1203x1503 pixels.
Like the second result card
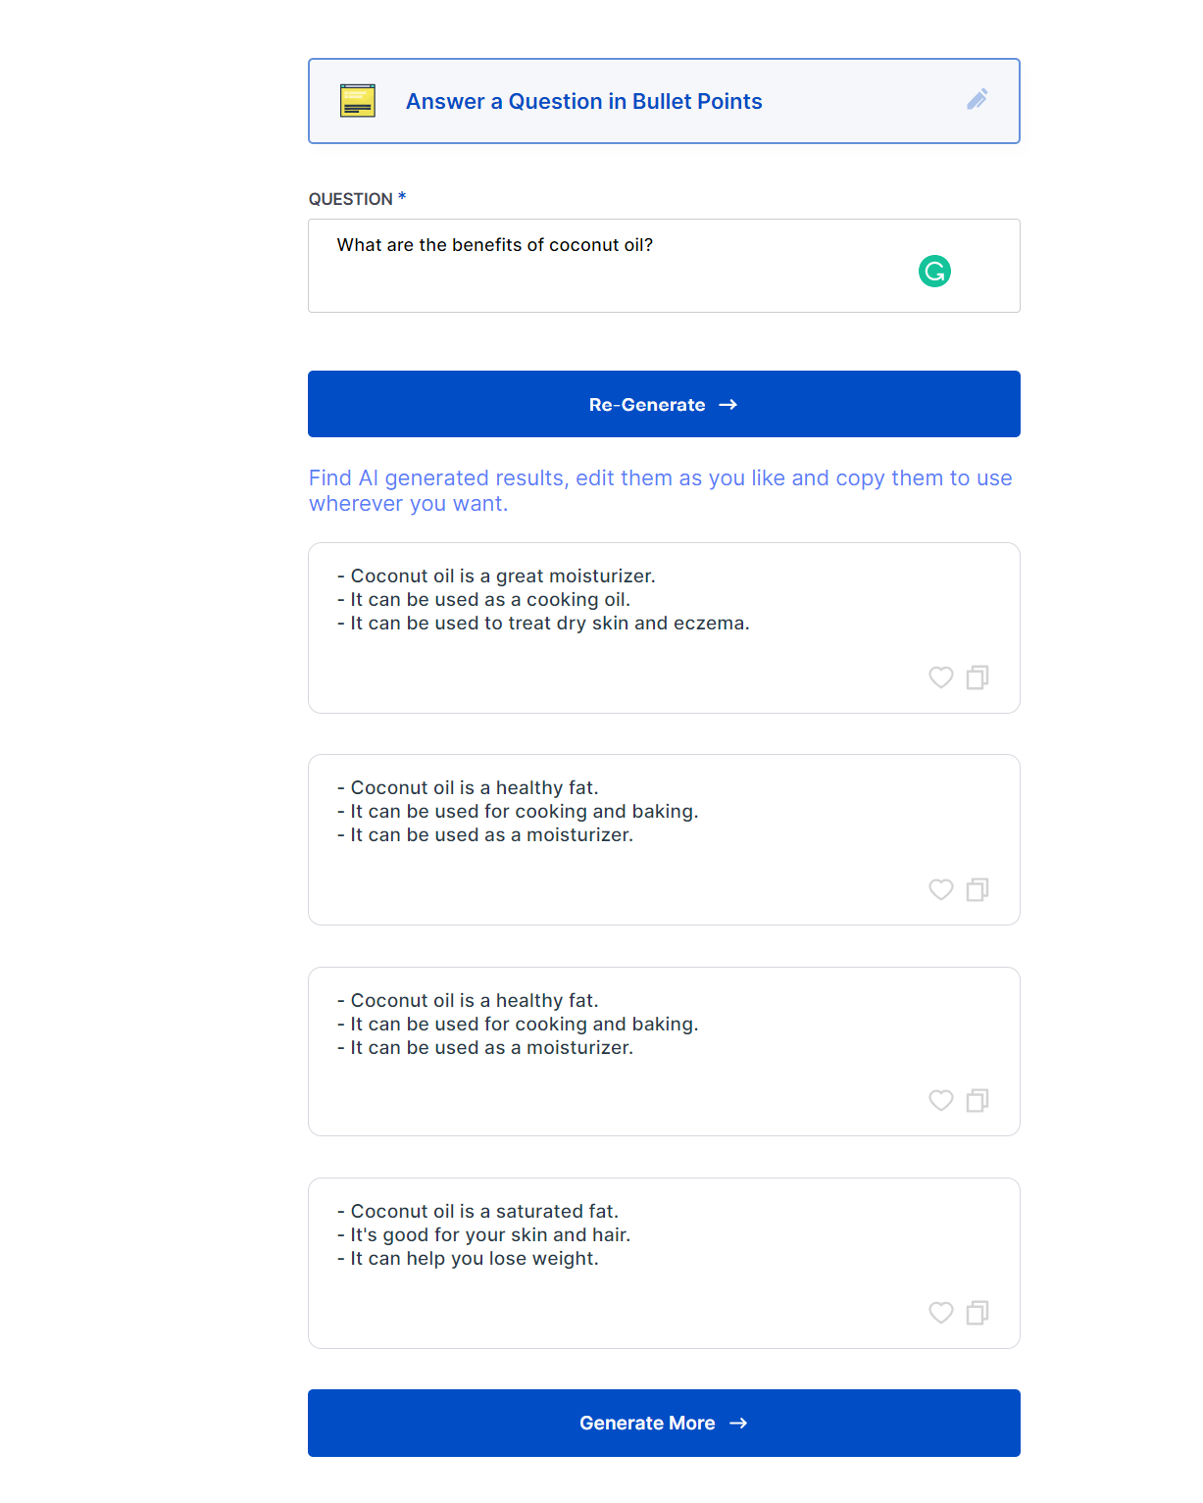tap(940, 889)
